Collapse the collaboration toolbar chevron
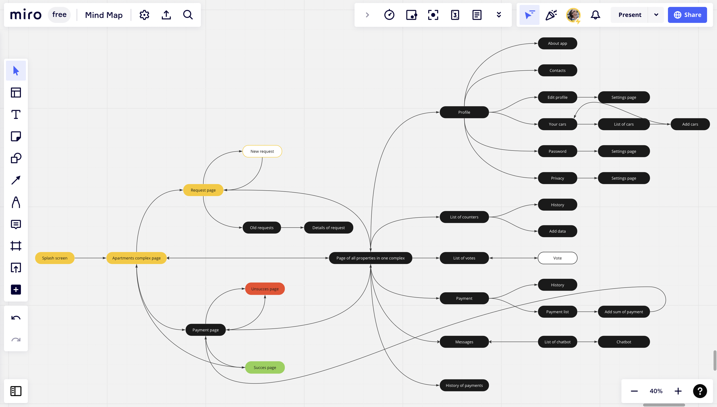The width and height of the screenshot is (717, 407). click(x=367, y=15)
